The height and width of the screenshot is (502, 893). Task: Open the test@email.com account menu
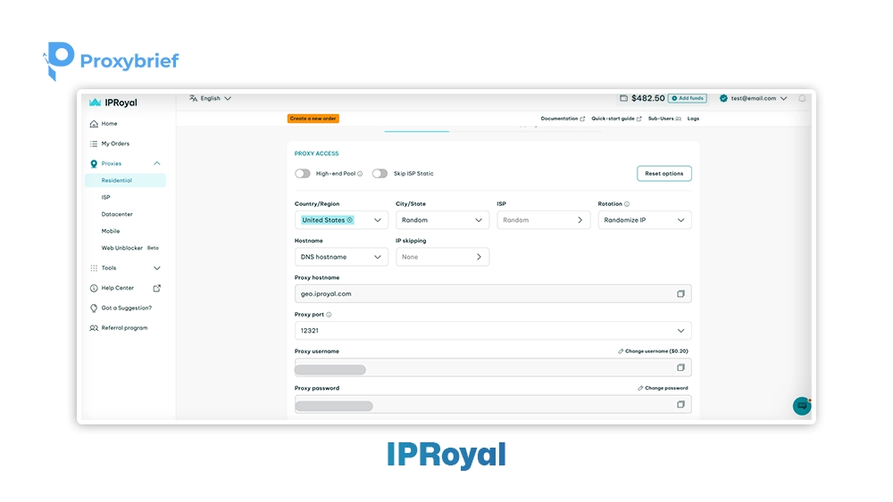click(x=754, y=98)
